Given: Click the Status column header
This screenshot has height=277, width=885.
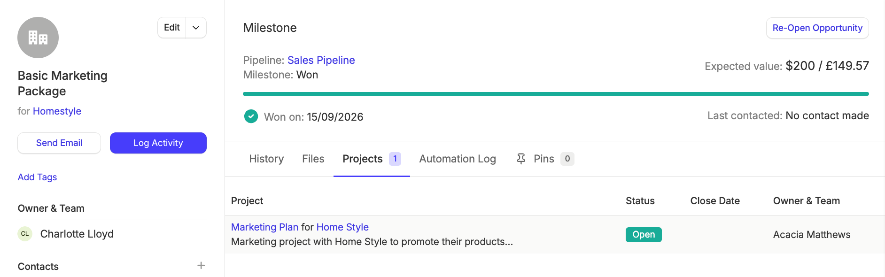Looking at the screenshot, I should pyautogui.click(x=640, y=201).
